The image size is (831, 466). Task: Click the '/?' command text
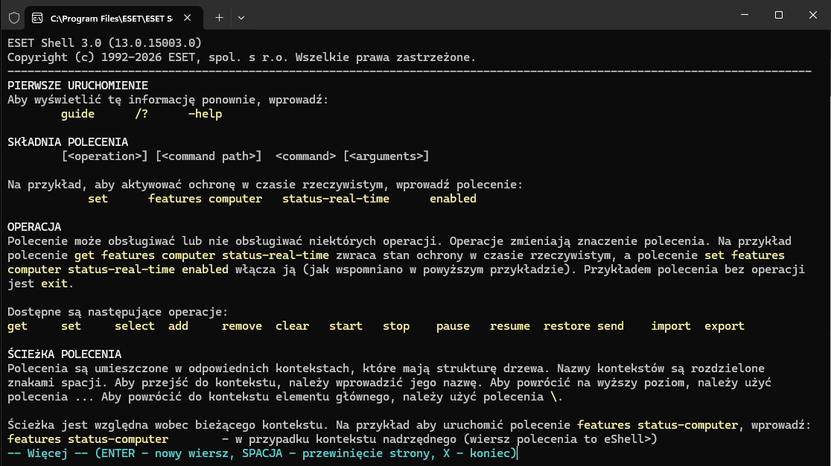141,114
